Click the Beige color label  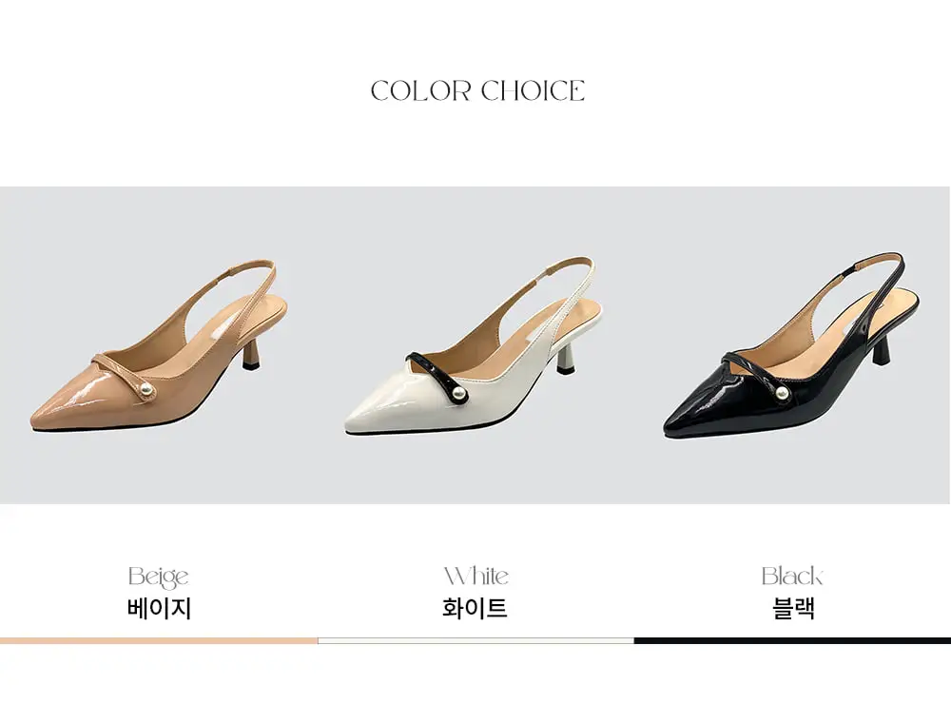click(158, 577)
